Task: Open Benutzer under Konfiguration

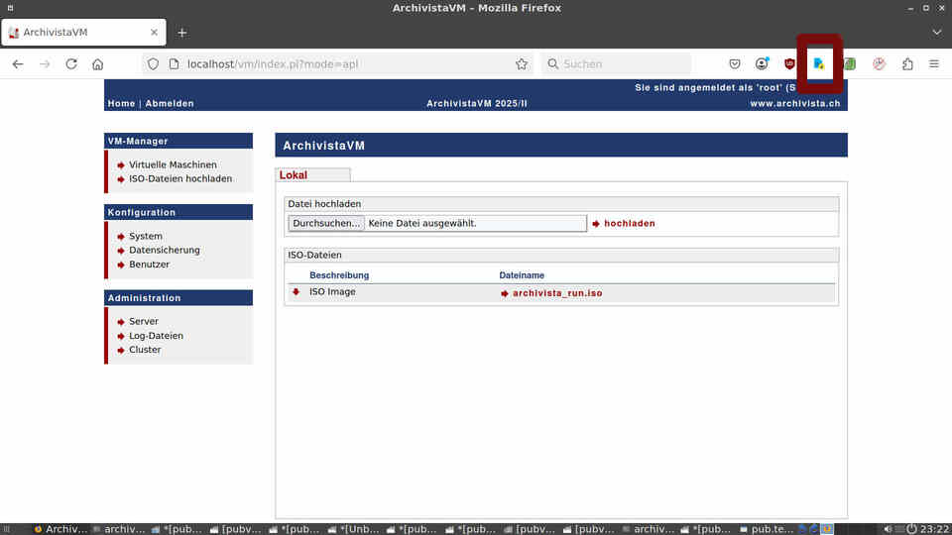Action: click(x=149, y=265)
